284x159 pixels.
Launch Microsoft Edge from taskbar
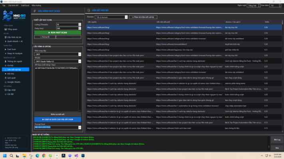coord(37,155)
